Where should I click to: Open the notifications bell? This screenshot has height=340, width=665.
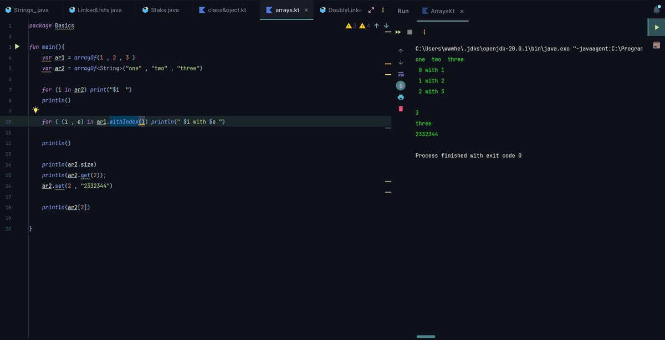click(657, 11)
